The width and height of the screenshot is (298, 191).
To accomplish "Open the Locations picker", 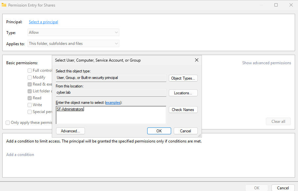I will 183,93.
